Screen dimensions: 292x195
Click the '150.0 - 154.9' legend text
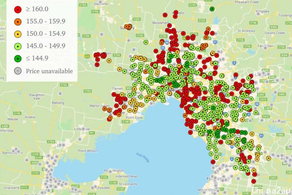click(46, 34)
